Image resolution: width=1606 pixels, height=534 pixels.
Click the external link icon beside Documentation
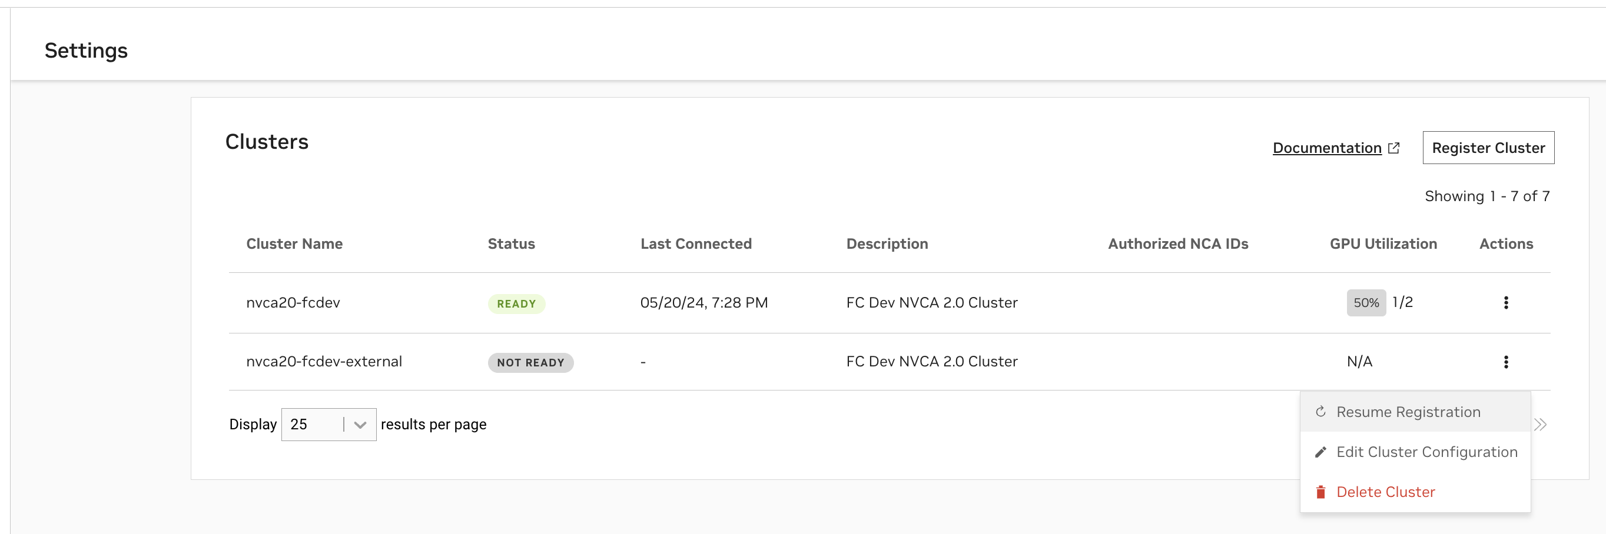(x=1394, y=148)
